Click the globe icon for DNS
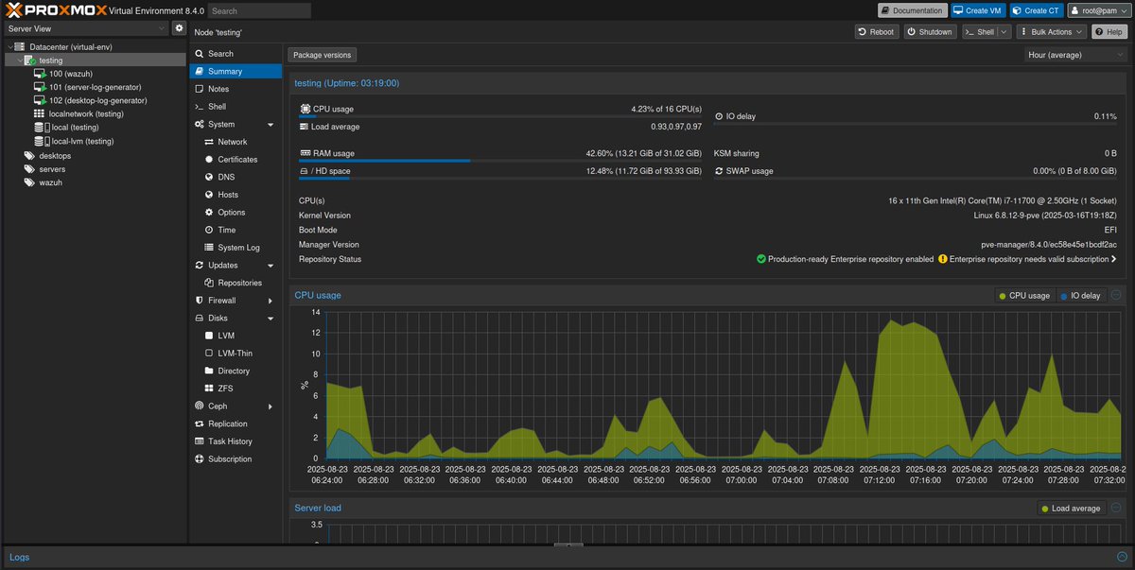Screen dimensions: 1135x570 click(x=209, y=177)
